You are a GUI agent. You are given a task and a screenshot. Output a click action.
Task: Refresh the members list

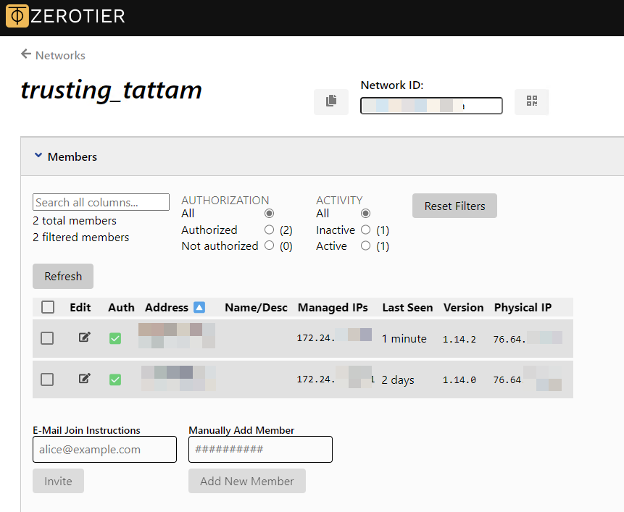(62, 276)
